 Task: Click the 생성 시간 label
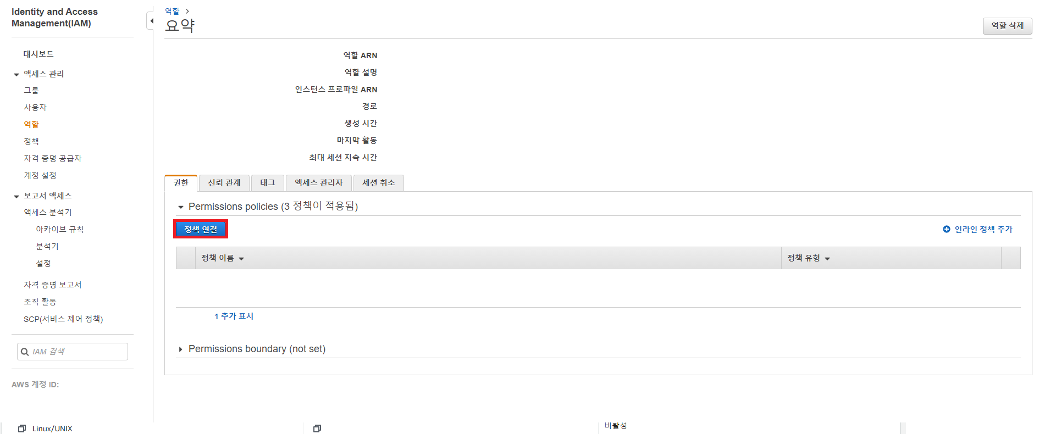361,123
